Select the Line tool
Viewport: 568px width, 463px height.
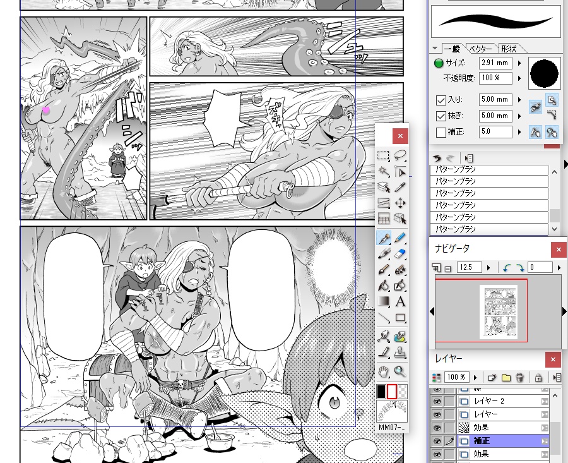click(383, 318)
